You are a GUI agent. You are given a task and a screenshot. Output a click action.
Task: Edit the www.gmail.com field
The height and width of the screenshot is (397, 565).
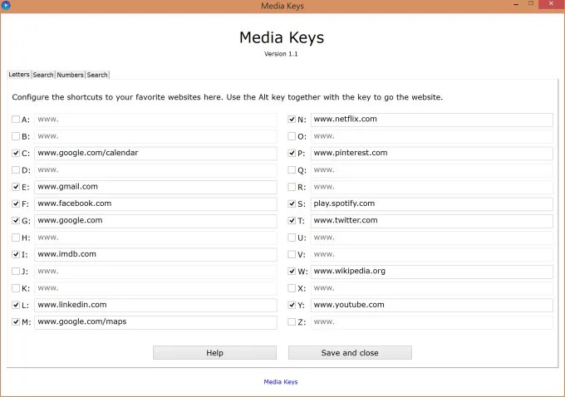(x=155, y=187)
